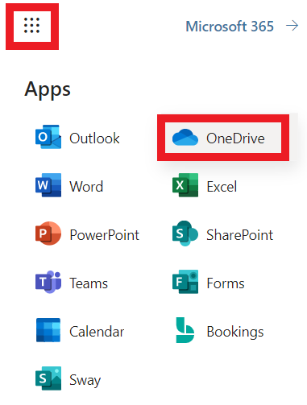Open the Sway app icon

(48, 378)
